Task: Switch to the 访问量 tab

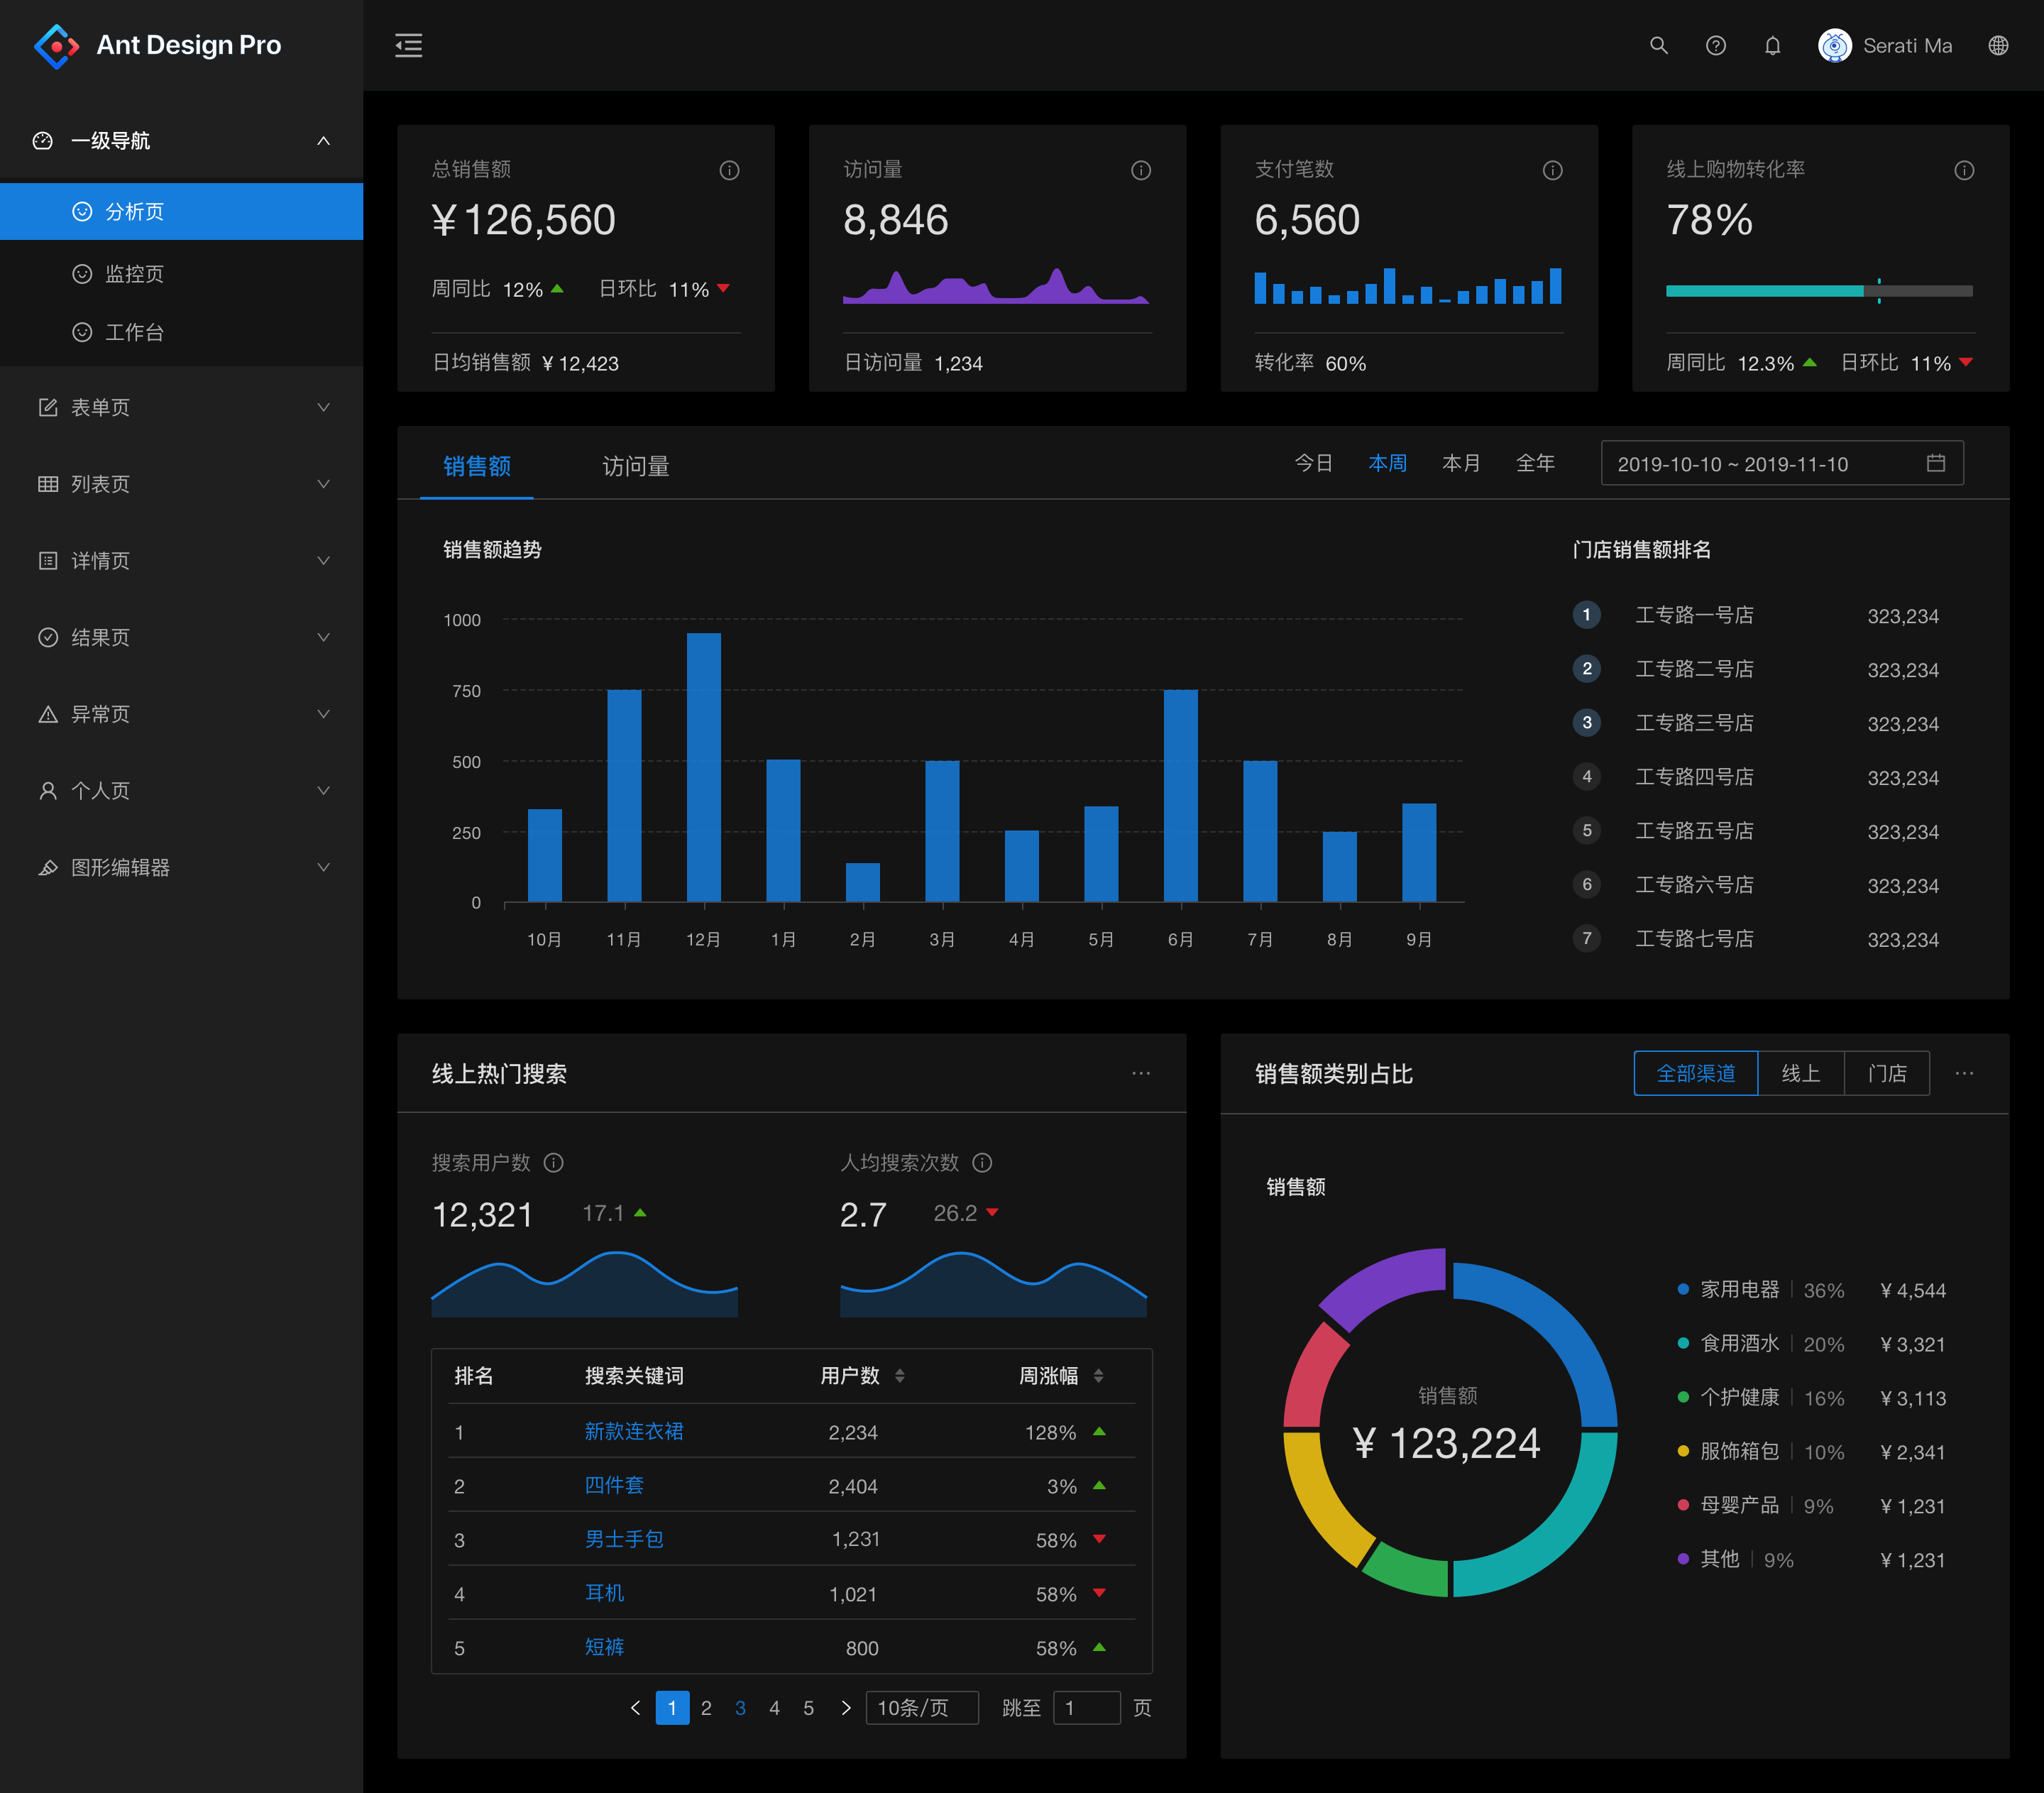Action: coord(635,466)
